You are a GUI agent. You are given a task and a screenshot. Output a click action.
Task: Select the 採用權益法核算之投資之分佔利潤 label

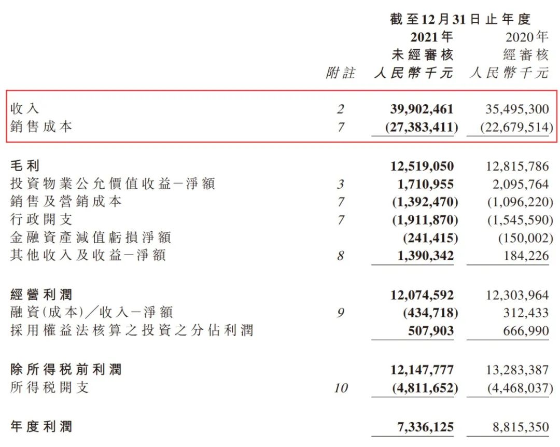[132, 331]
